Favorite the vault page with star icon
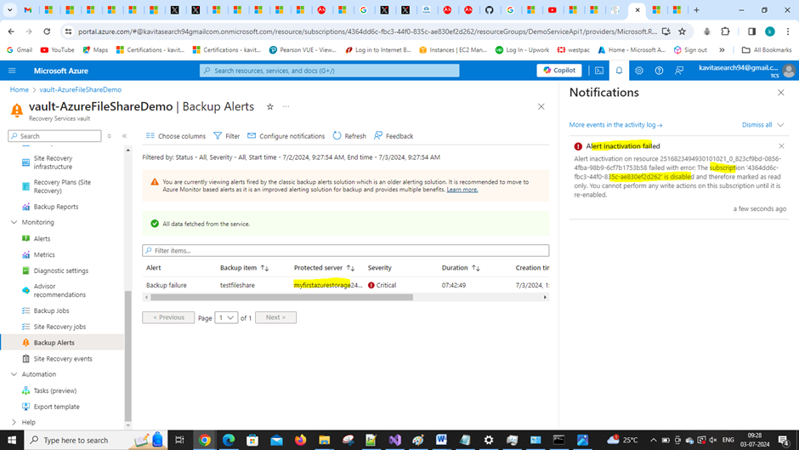 pyautogui.click(x=270, y=106)
